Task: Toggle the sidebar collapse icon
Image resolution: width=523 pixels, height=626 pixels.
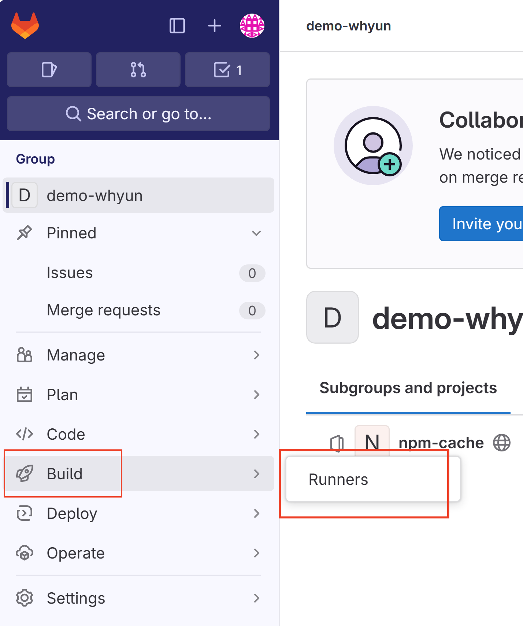Action: coord(177,26)
